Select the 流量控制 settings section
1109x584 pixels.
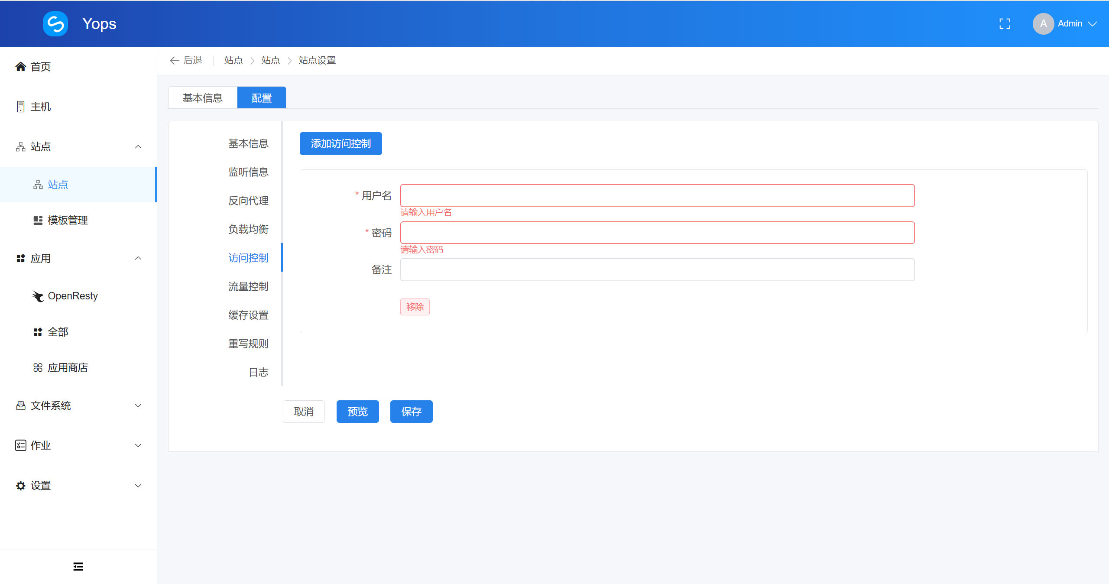pyautogui.click(x=248, y=286)
